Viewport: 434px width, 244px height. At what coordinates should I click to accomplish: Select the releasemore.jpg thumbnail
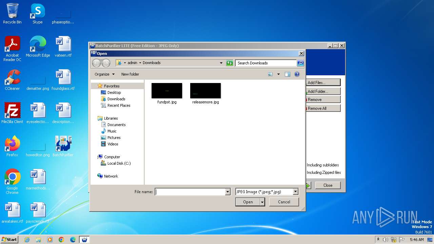pyautogui.click(x=205, y=91)
